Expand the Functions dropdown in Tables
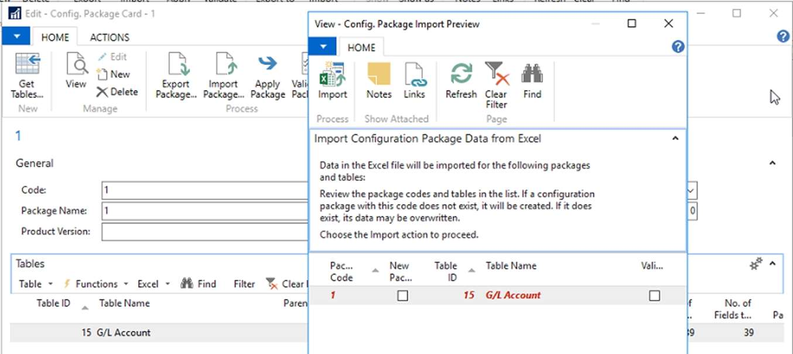Image resolution: width=793 pixels, height=354 pixels. [97, 284]
